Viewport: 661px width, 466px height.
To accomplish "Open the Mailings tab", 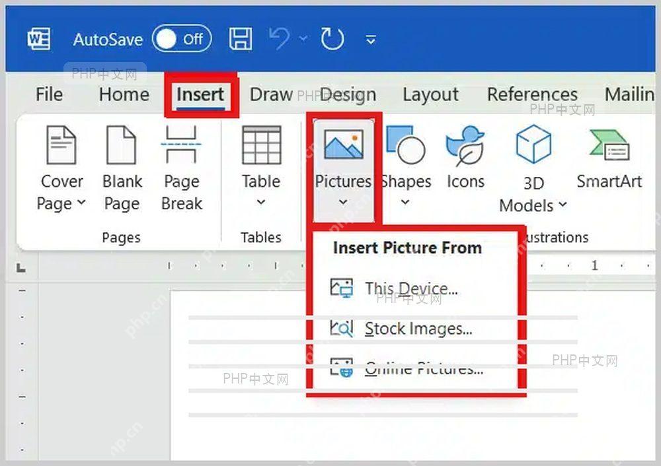I will click(629, 94).
